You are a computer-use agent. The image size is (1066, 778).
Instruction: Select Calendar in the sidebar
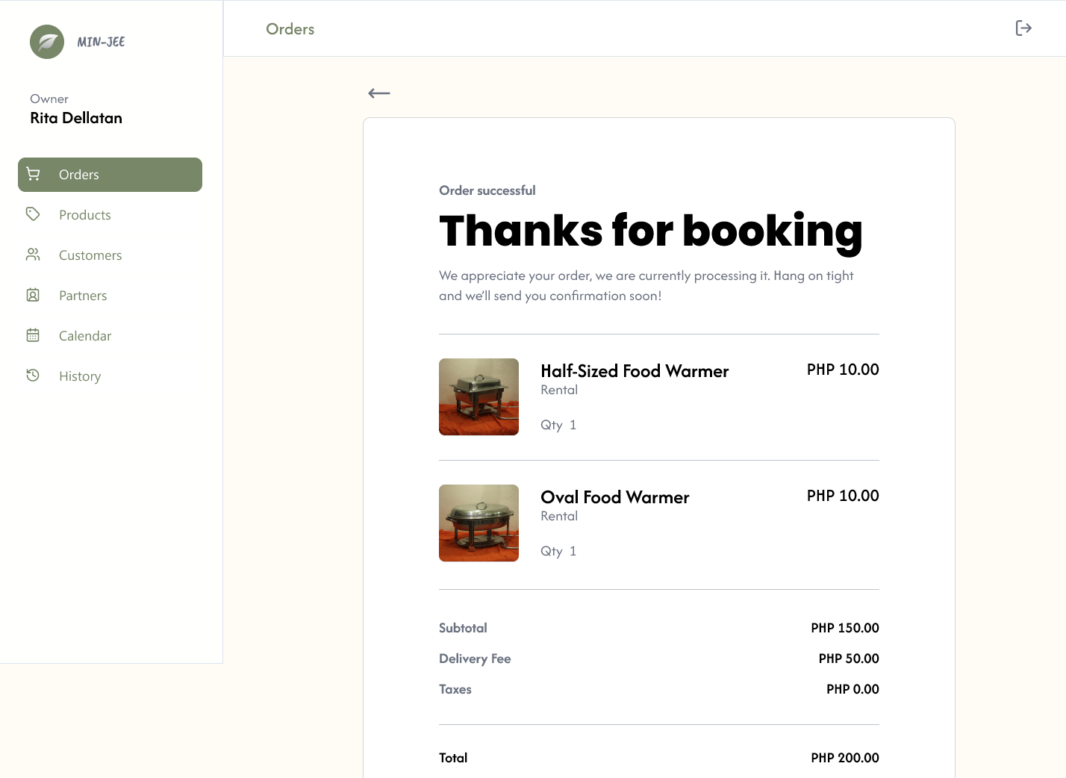point(110,336)
